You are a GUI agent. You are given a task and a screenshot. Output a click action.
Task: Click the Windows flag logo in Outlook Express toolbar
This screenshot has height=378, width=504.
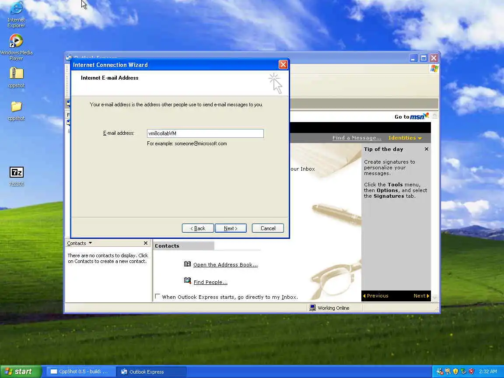point(434,68)
